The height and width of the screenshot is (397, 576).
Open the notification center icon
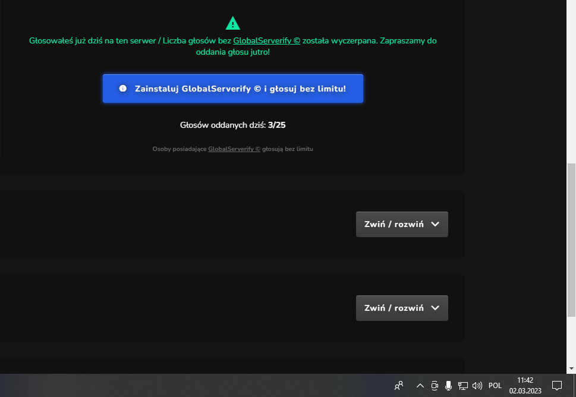[557, 386]
